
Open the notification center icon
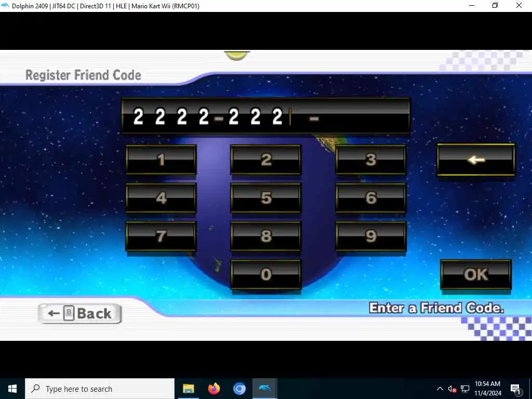(515, 389)
